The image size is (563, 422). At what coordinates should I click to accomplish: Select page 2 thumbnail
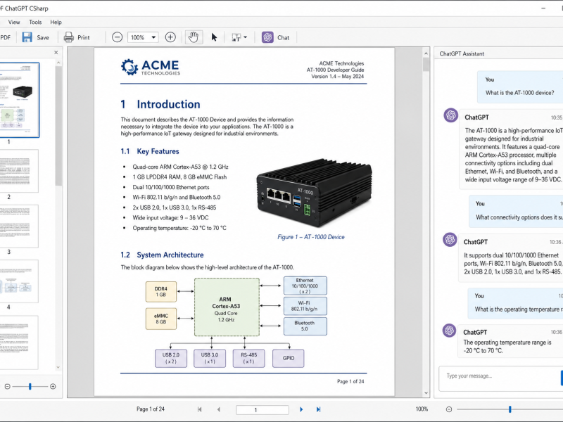tap(19, 171)
